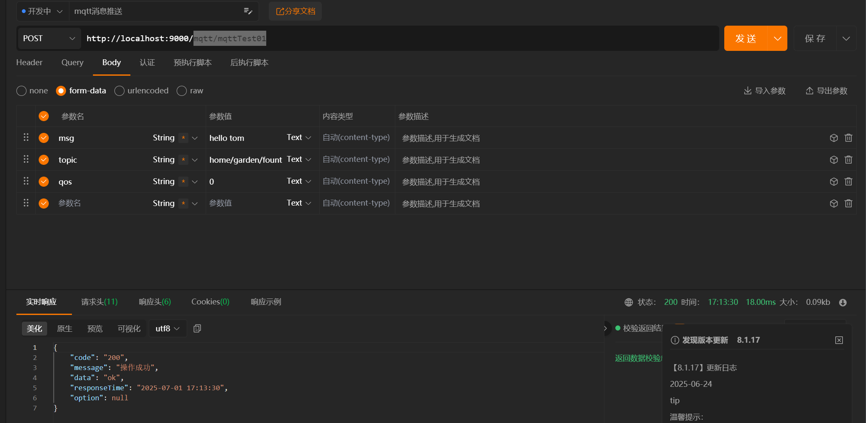Disable the topic parameter checkbox
This screenshot has height=423, width=866.
(43, 160)
